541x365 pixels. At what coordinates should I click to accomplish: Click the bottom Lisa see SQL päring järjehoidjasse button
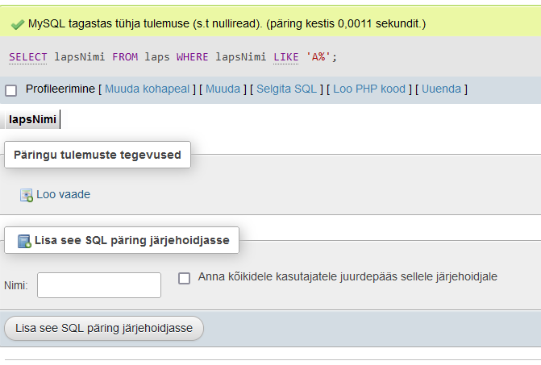click(x=104, y=328)
